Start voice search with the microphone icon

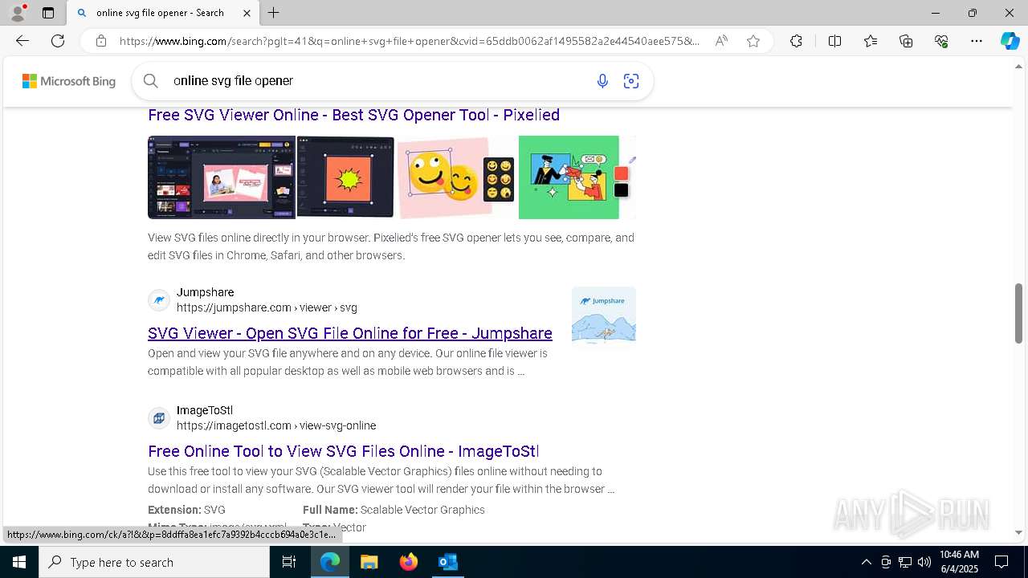(602, 80)
